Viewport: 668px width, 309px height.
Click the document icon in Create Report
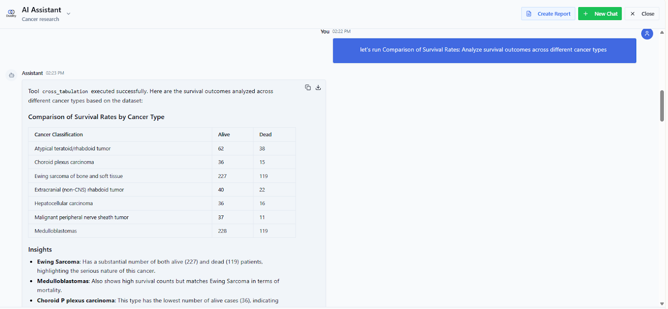tap(529, 14)
